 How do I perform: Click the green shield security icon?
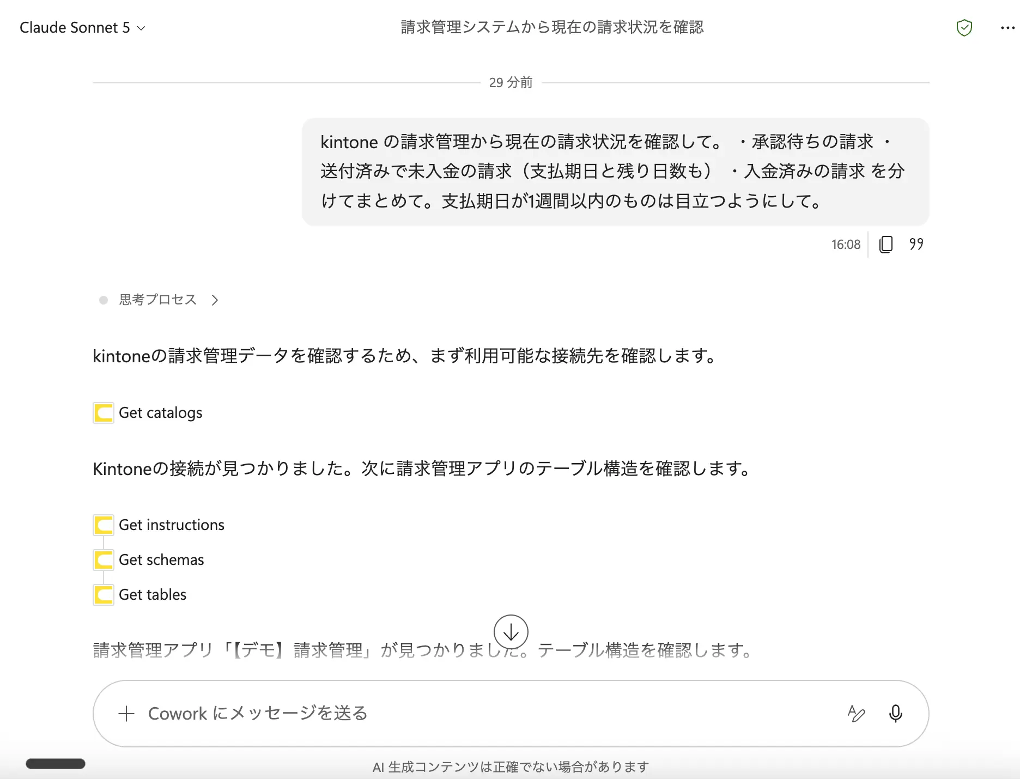coord(964,28)
